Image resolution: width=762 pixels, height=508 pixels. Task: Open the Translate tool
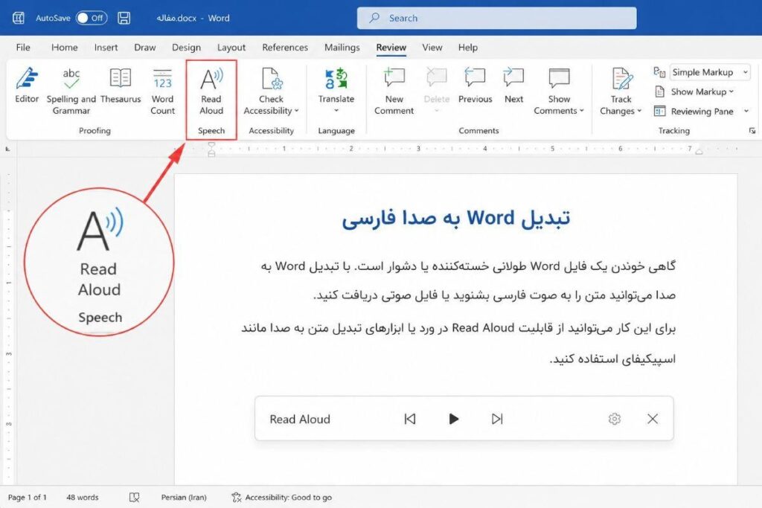click(336, 86)
